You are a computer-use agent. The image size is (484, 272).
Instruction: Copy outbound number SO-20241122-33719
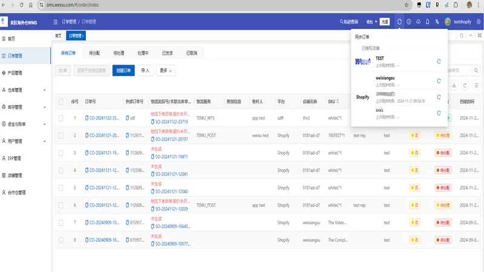(152, 122)
